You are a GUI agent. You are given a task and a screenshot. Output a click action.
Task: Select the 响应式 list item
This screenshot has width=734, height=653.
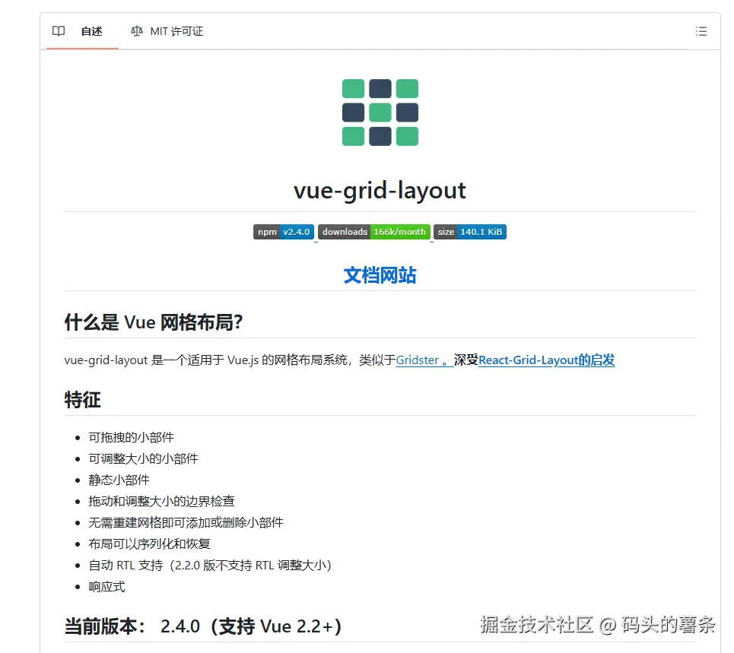tap(106, 587)
